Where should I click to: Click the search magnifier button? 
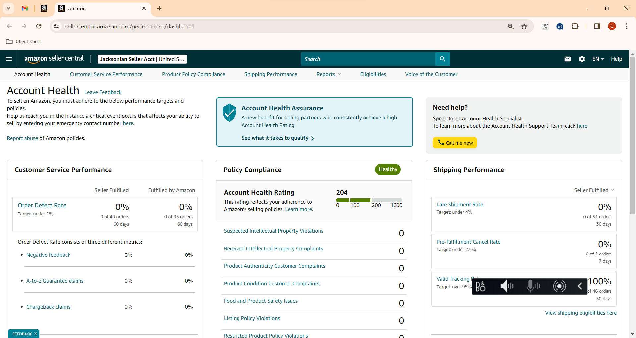coord(443,59)
